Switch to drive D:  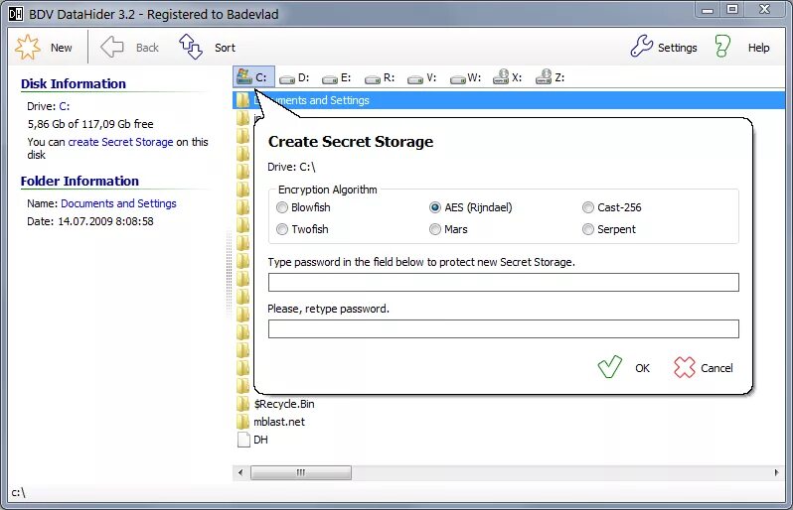pyautogui.click(x=294, y=77)
